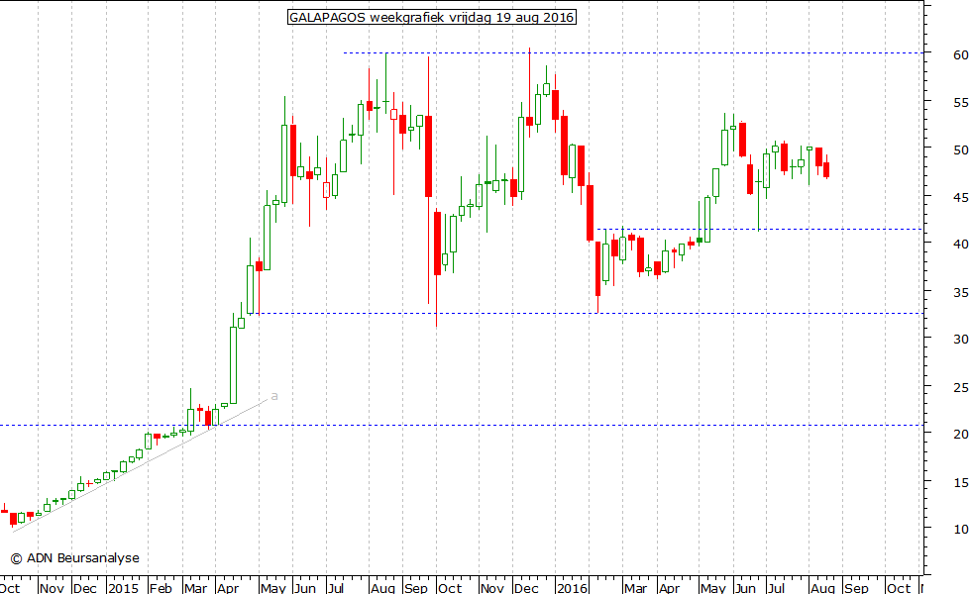
Task: Select the 2015 year label on time axis
Action: (123, 587)
